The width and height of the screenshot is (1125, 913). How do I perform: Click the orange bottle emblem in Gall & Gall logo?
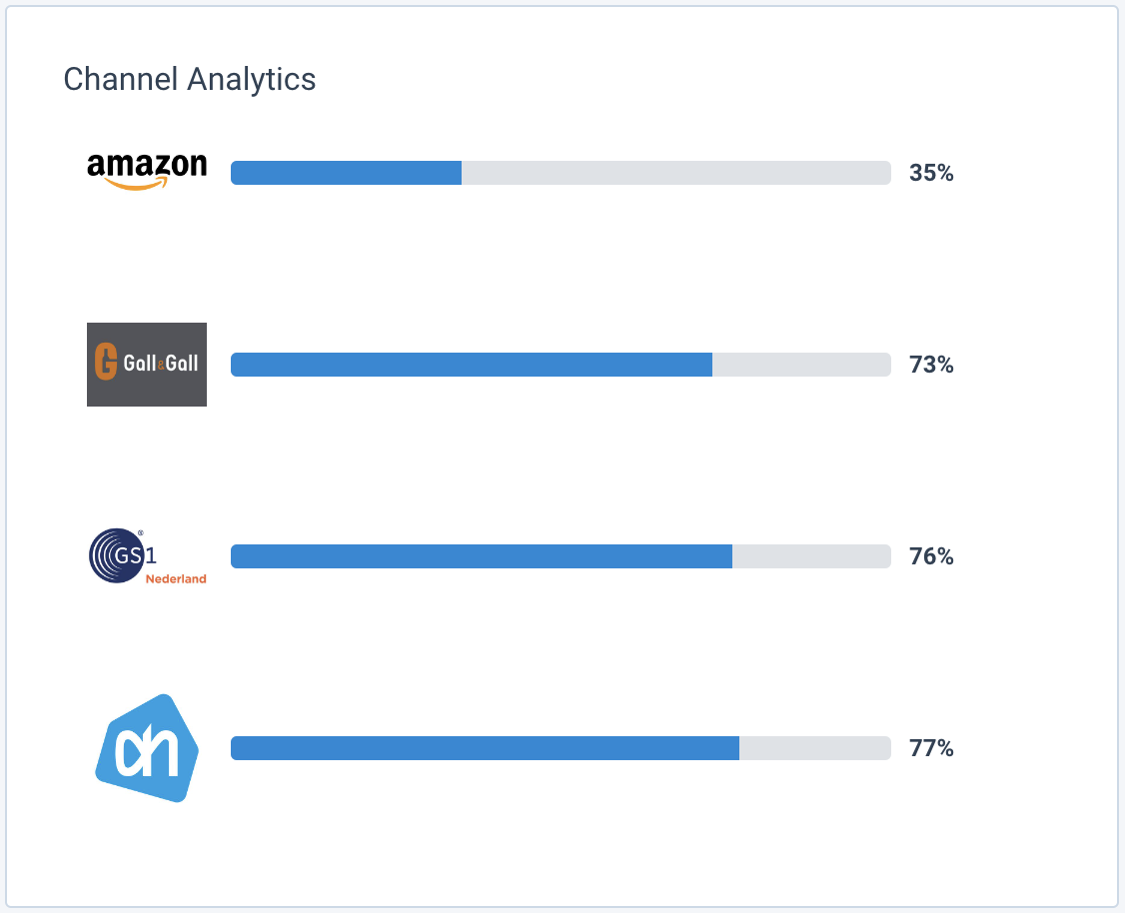click(x=106, y=363)
